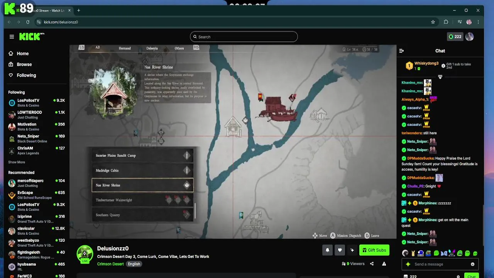Close the Kick stream tab
The width and height of the screenshot is (494, 278).
[x=69, y=10]
